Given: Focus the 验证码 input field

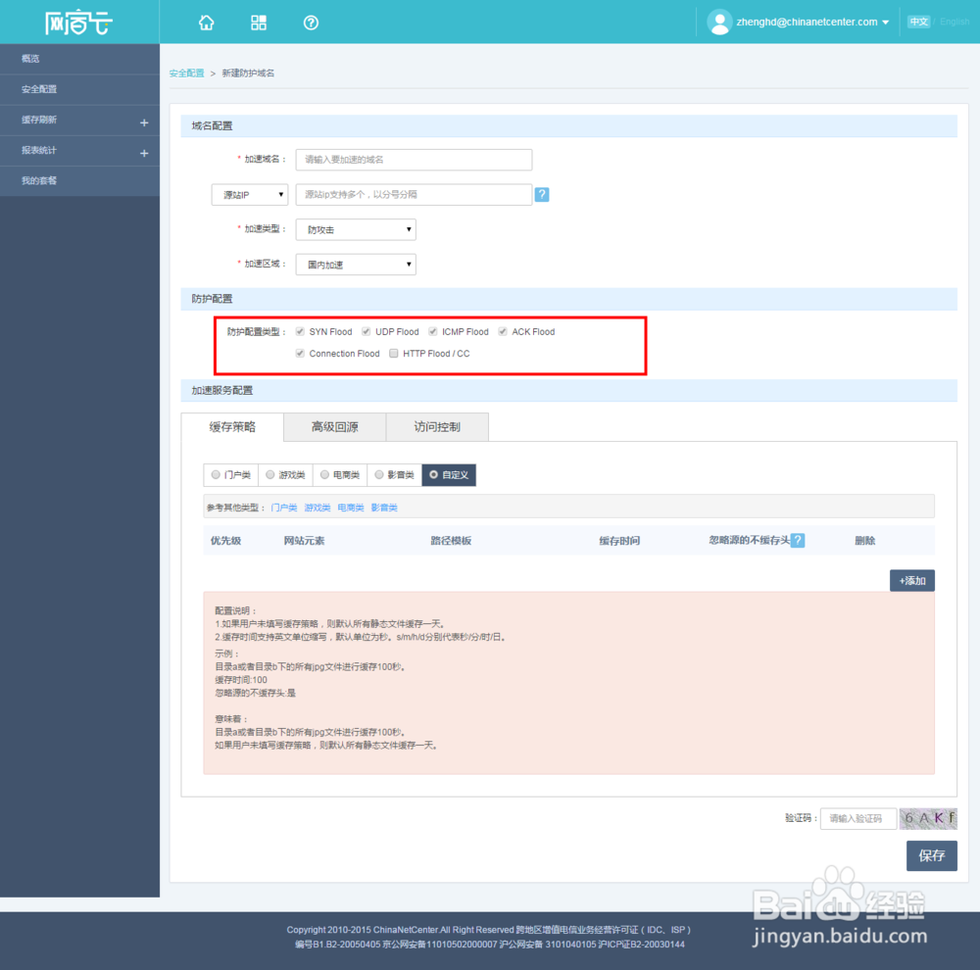Looking at the screenshot, I should click(858, 818).
